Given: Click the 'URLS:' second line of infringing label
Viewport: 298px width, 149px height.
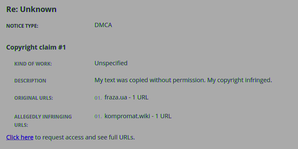Looking at the screenshot, I should tap(21, 125).
